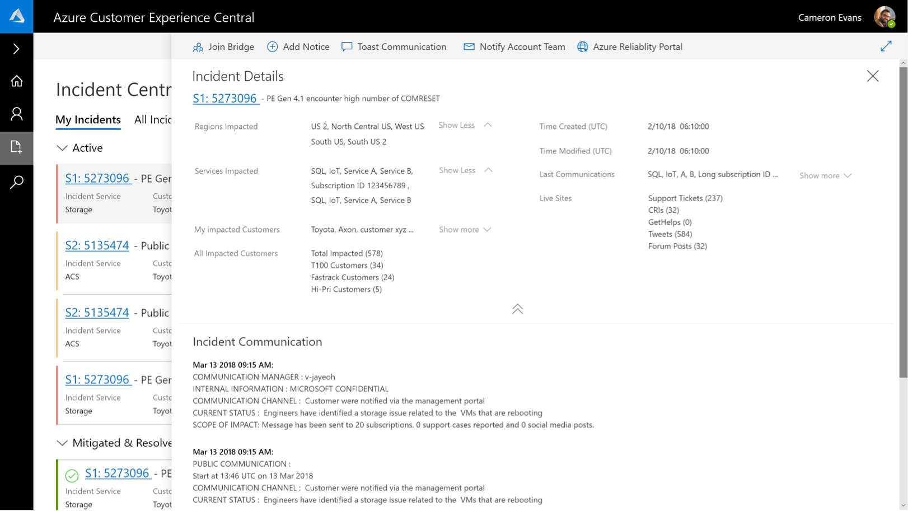Click Total Impacted (578) line
This screenshot has width=908, height=511.
coord(347,254)
